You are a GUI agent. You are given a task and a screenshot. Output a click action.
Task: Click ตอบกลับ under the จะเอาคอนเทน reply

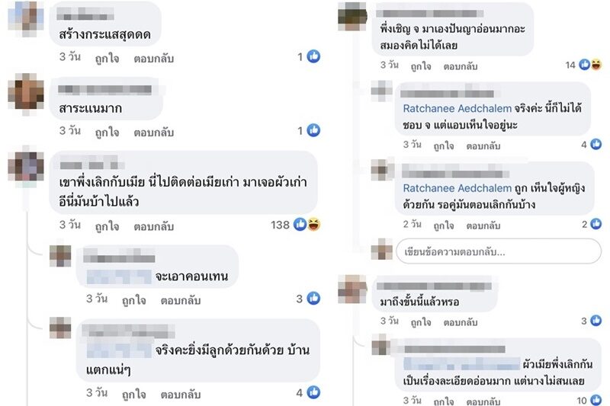point(181,300)
